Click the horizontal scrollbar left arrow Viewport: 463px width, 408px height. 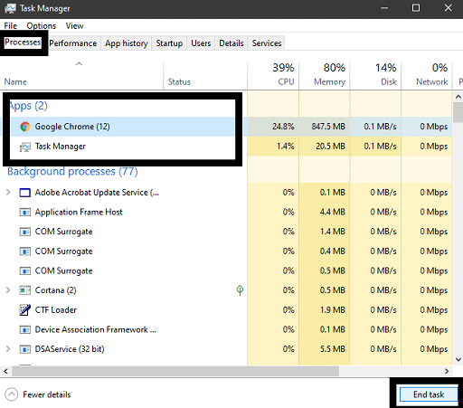tap(5, 371)
